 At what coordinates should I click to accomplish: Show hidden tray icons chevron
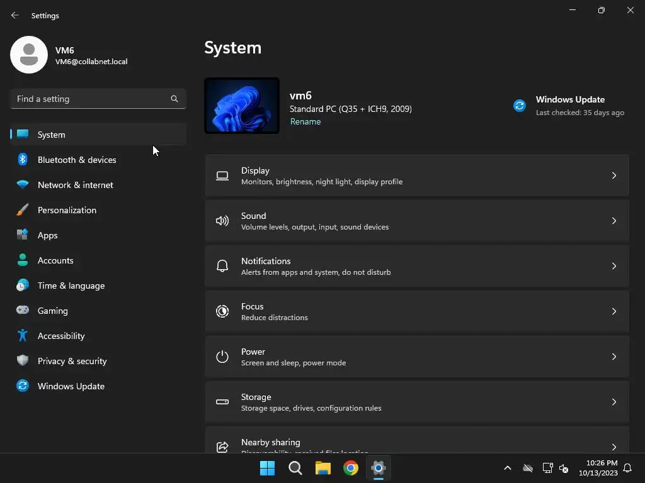(508, 468)
